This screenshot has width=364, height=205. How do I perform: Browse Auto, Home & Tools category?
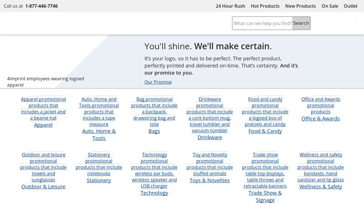pos(99,134)
